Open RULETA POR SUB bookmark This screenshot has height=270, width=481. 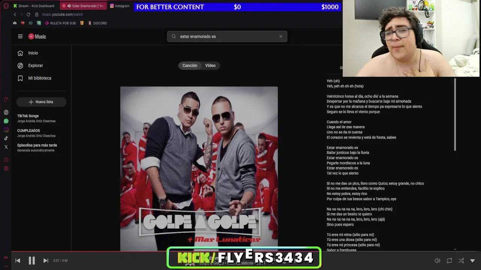click(x=60, y=23)
